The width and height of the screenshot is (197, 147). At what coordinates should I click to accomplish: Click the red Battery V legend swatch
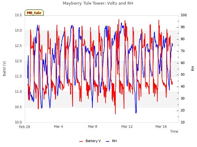(x=81, y=141)
